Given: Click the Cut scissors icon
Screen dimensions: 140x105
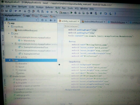Looking at the screenshot, I should click(25, 11).
